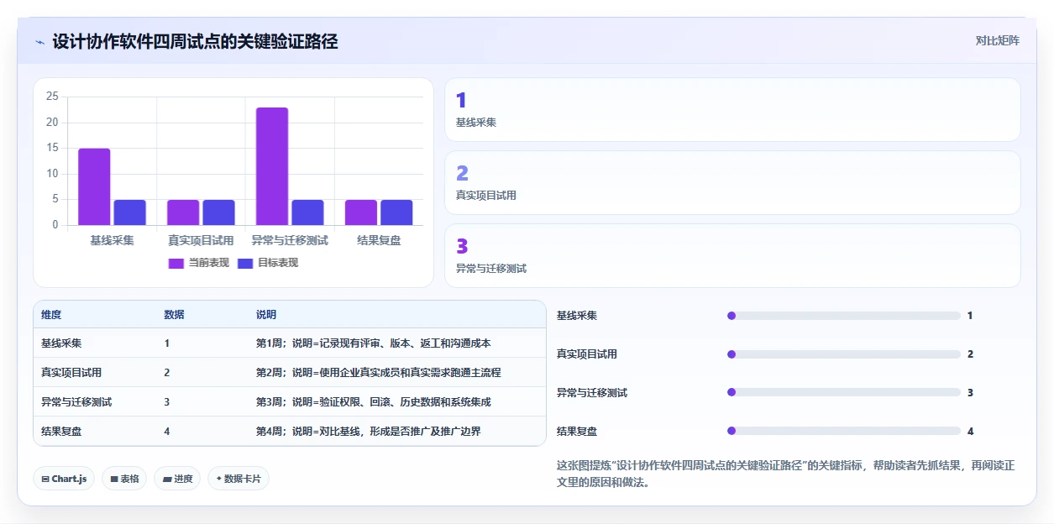Click the 维度 column header
1054x524 pixels.
pos(51,315)
